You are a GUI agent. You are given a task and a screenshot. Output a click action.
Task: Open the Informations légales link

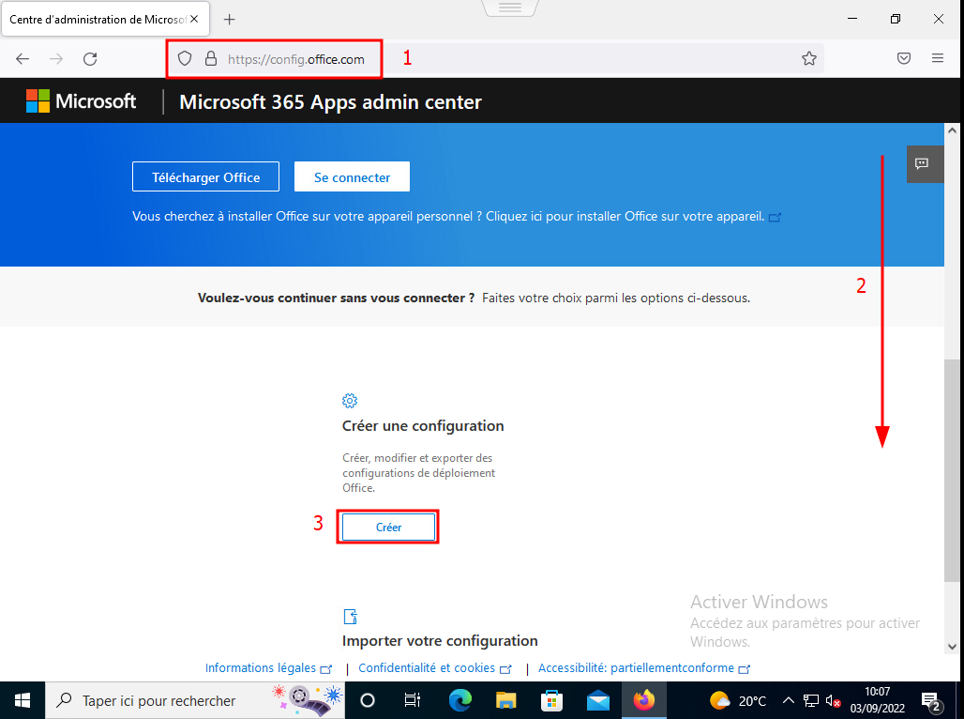coord(261,668)
